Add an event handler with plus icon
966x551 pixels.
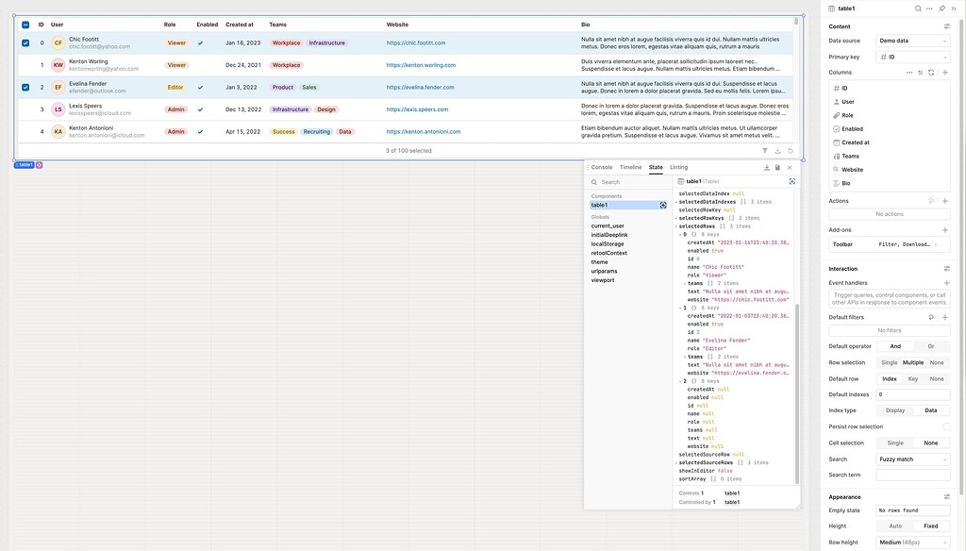point(944,283)
